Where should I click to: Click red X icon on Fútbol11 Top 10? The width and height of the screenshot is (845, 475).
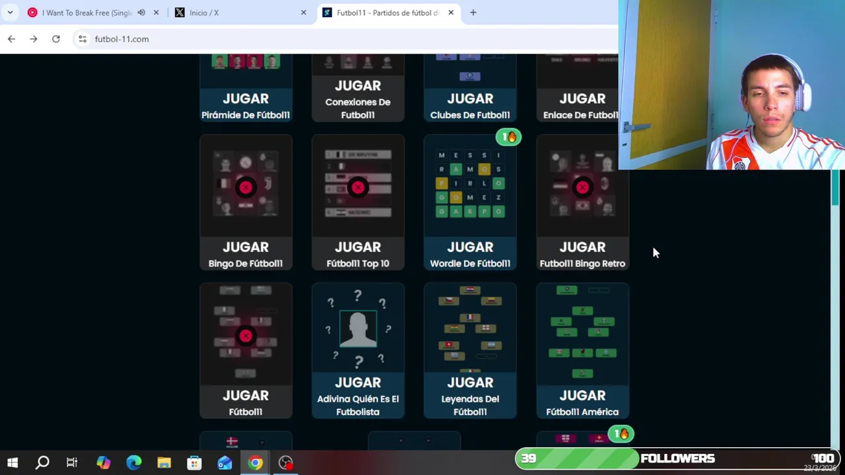point(358,187)
